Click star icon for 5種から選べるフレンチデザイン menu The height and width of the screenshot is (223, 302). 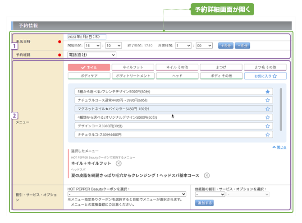tap(268, 92)
